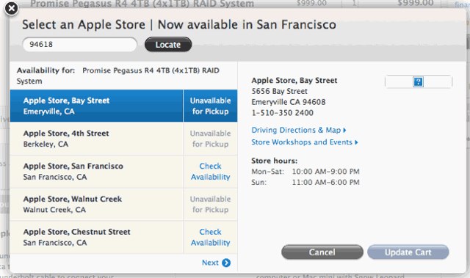Click the Cancel button
470x278 pixels.
pos(322,252)
